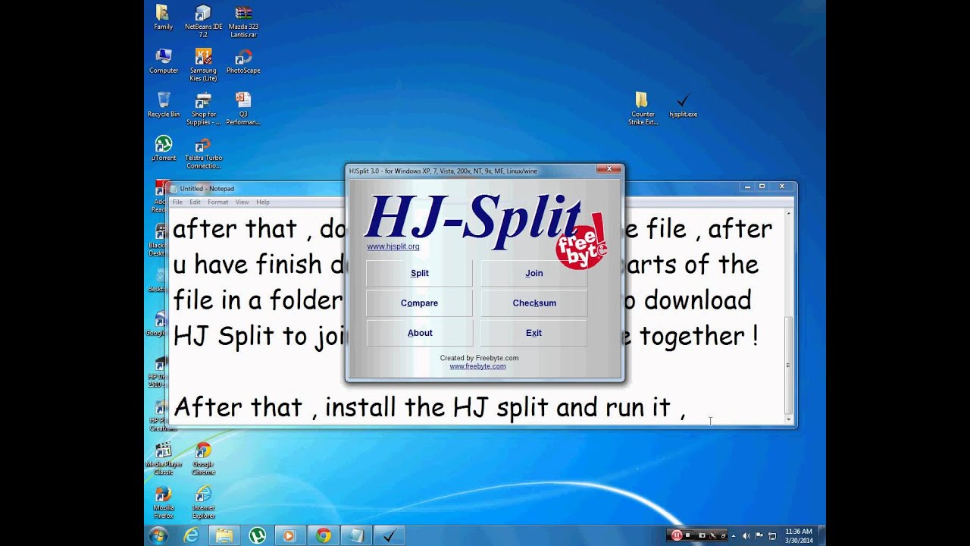The image size is (970, 546).
Task: Open the View menu in Notepad
Action: point(242,202)
